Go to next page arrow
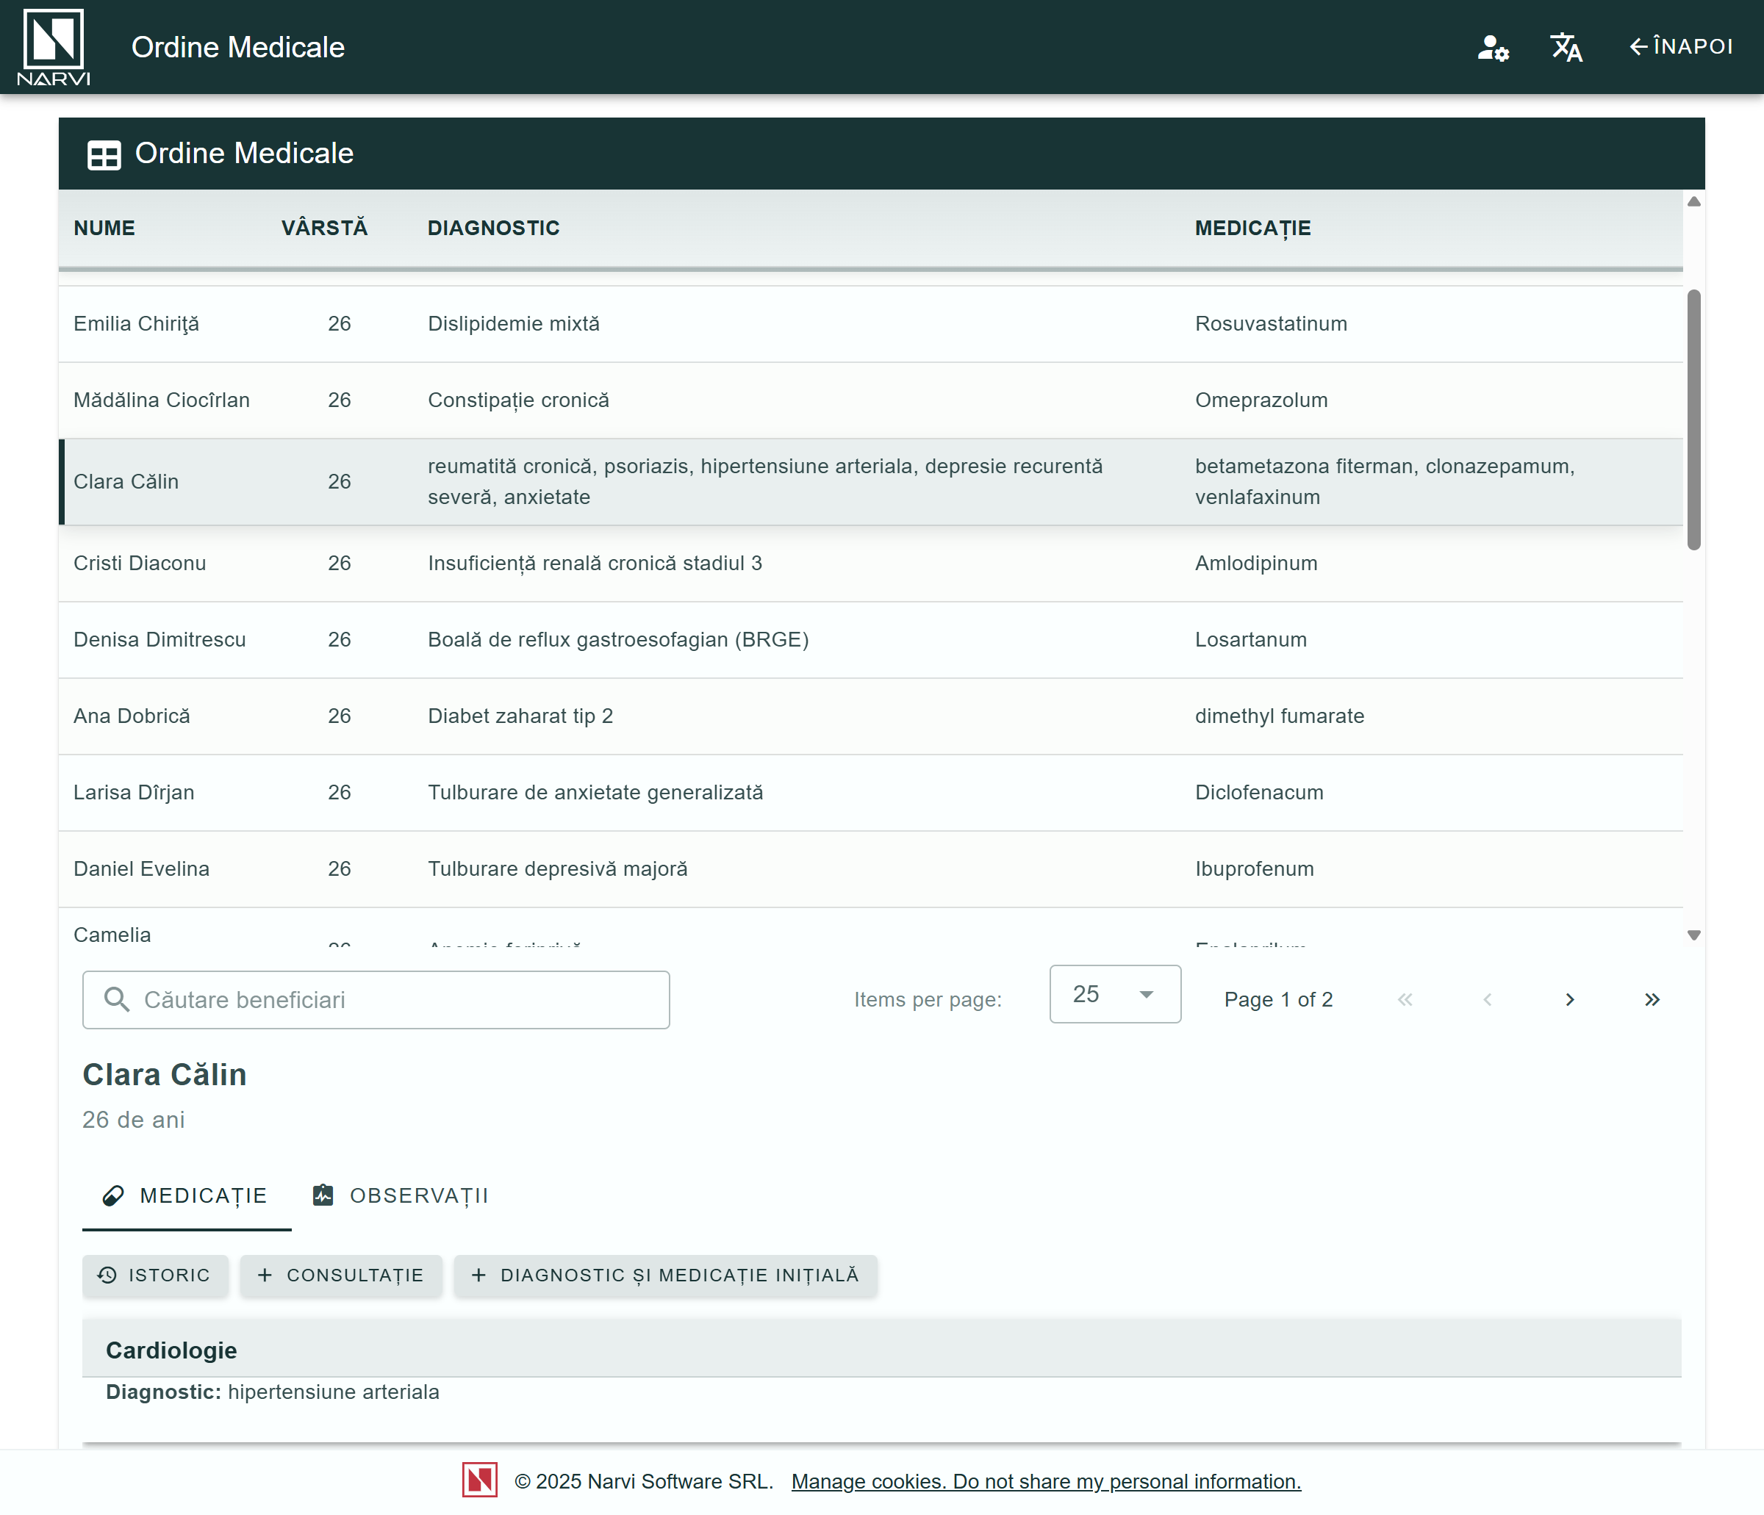The image size is (1764, 1515). (1569, 999)
